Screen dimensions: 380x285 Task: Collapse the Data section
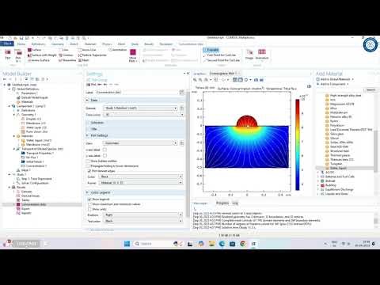(x=87, y=100)
